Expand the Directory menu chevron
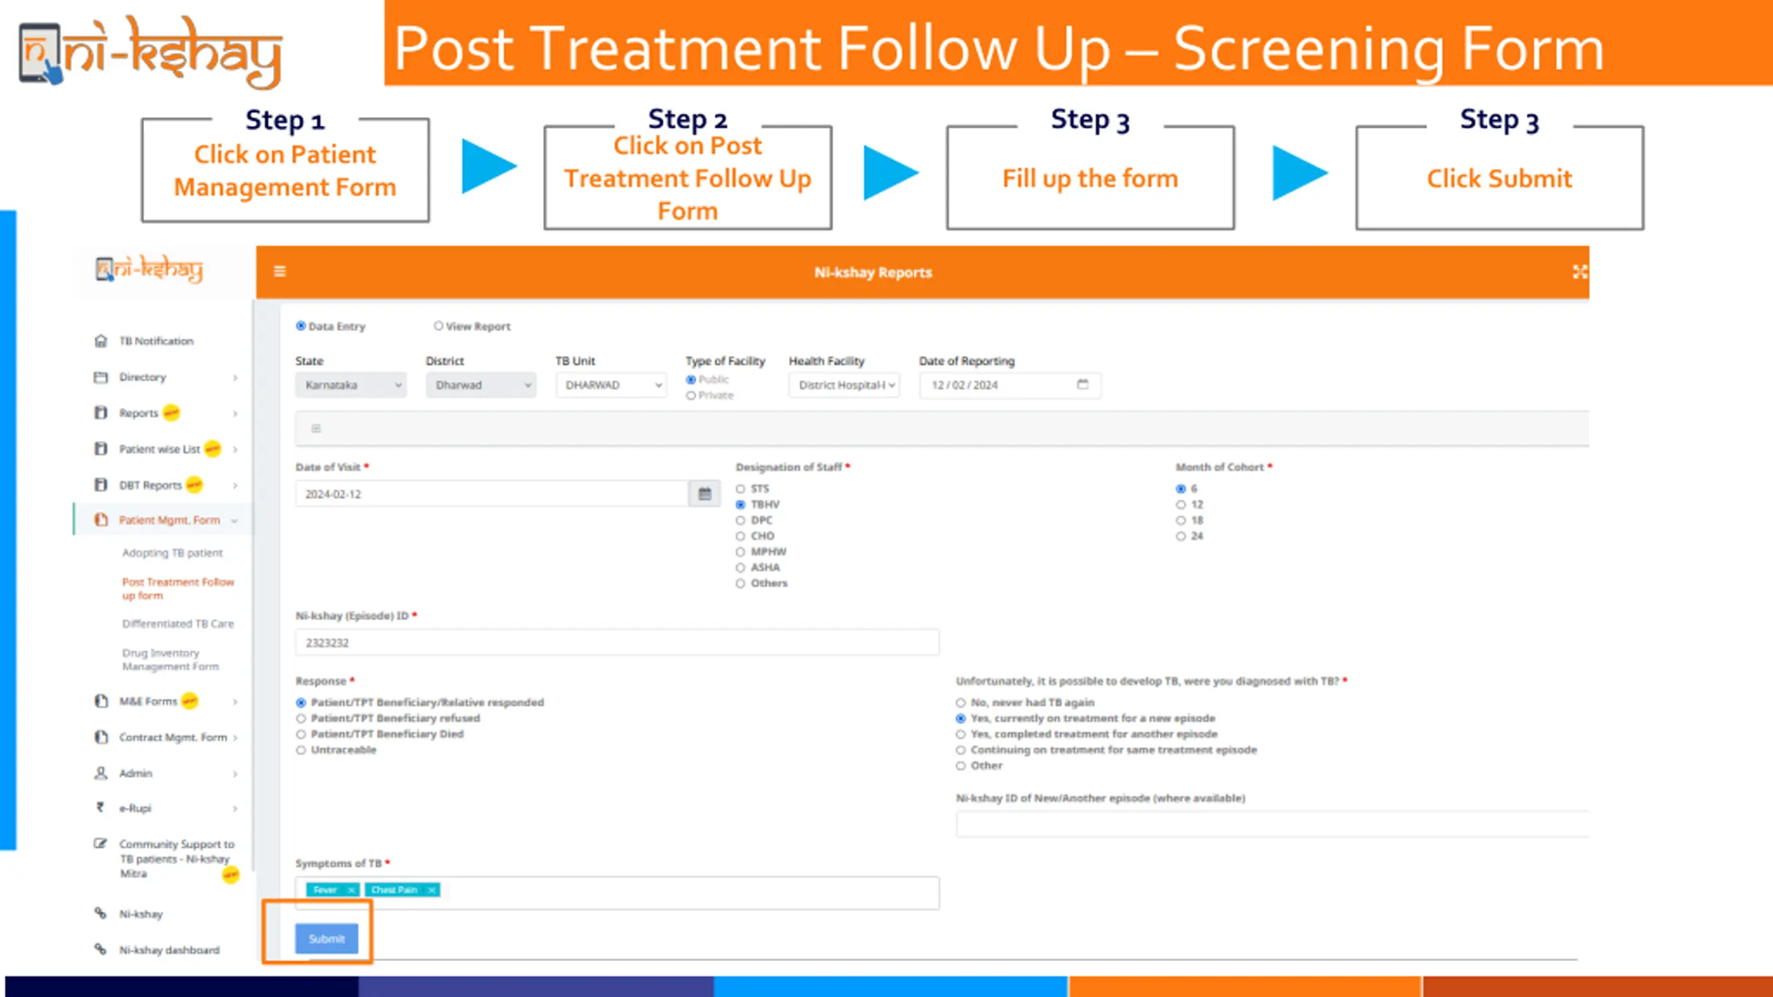Image resolution: width=1773 pixels, height=997 pixels. (235, 377)
